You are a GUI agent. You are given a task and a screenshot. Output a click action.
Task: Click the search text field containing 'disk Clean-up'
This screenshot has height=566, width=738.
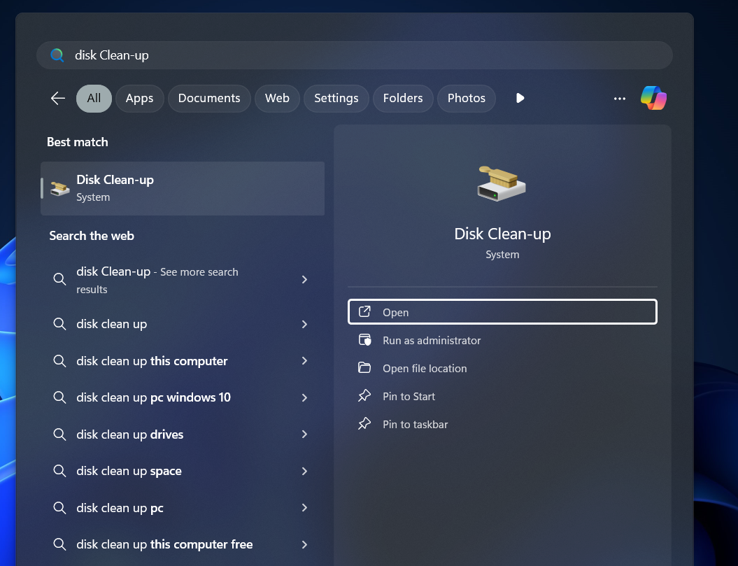click(x=354, y=55)
